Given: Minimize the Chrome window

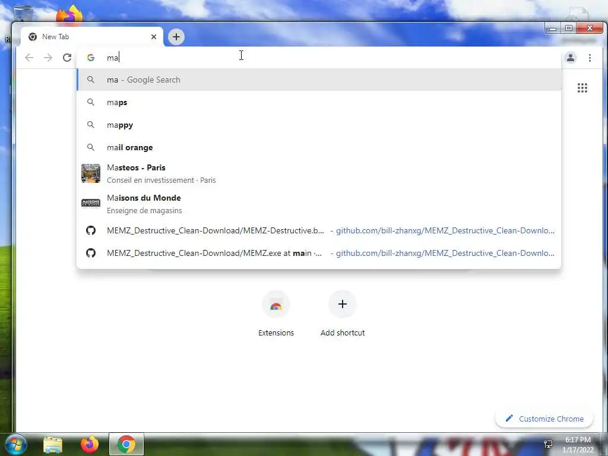Looking at the screenshot, I should pos(553,28).
